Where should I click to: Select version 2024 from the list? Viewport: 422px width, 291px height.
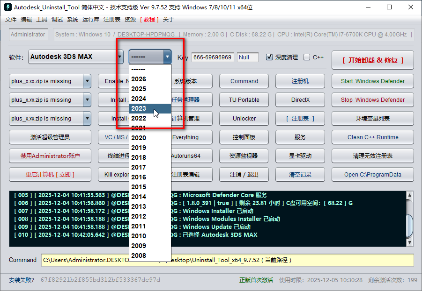tap(150, 99)
